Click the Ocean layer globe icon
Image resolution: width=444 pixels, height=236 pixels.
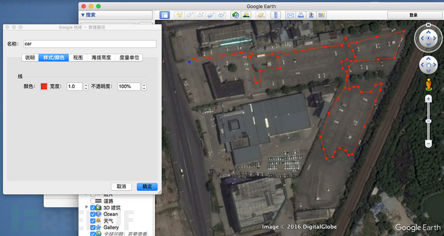(98, 214)
